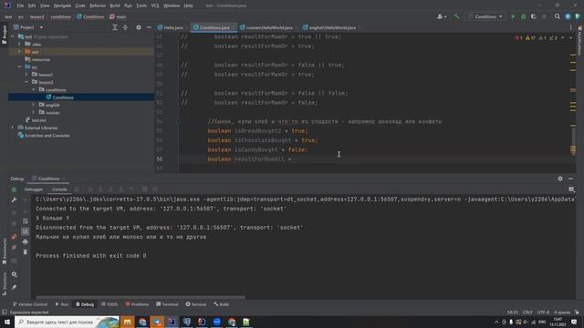Open the Refactor menu

coord(98,5)
